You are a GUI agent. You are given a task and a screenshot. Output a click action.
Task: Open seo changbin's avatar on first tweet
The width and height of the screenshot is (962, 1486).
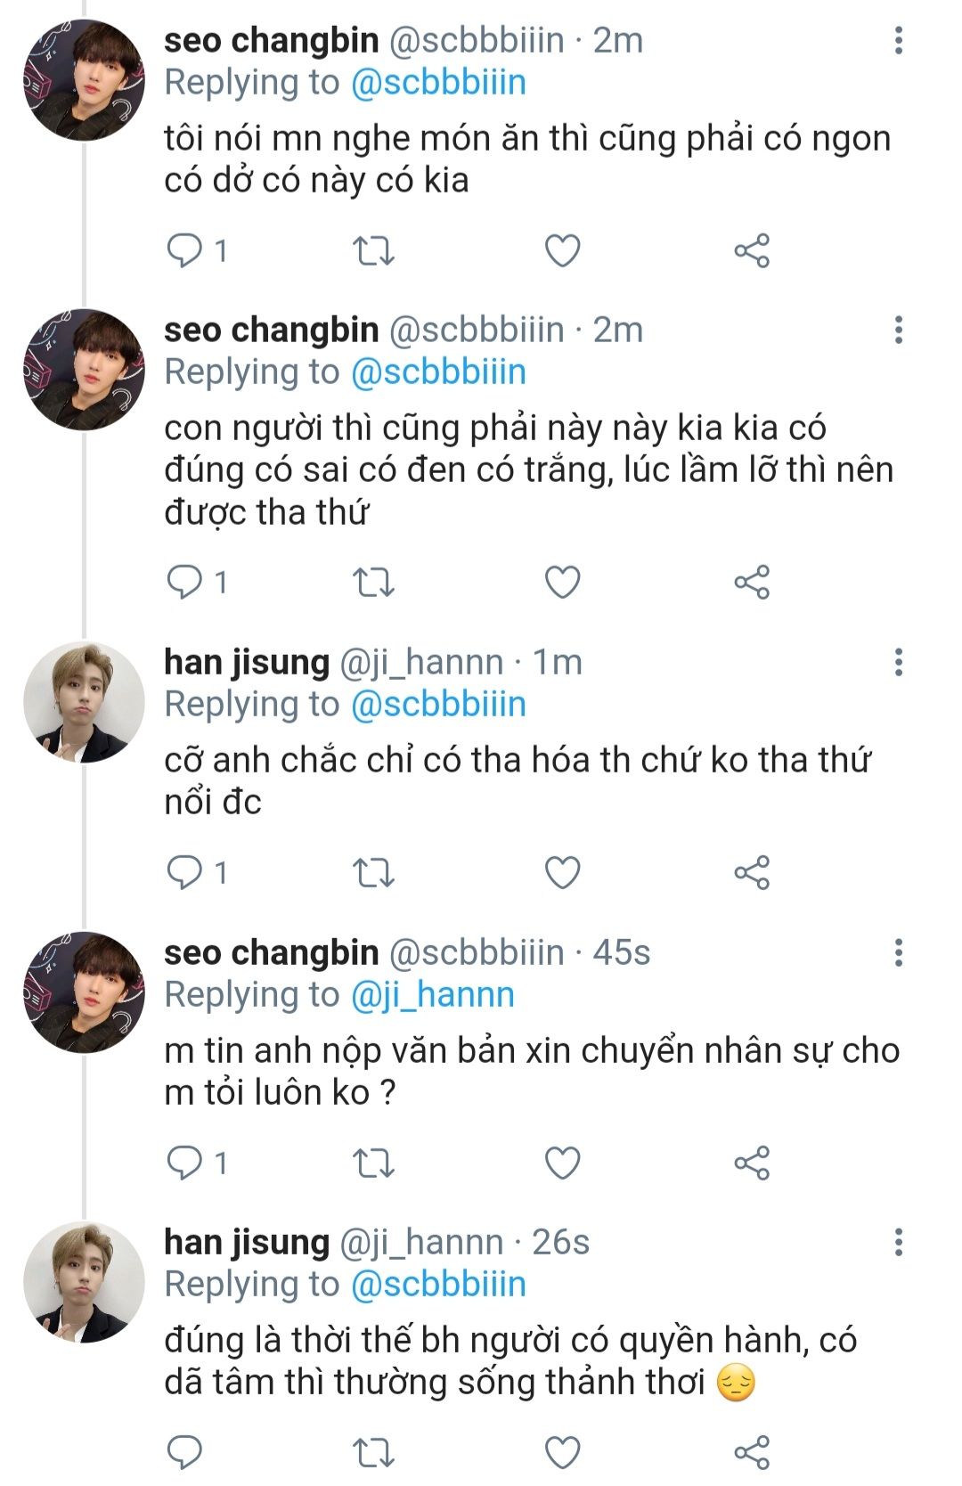point(84,80)
